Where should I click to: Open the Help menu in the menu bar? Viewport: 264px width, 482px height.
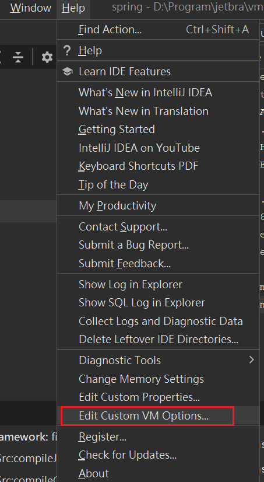point(73,8)
